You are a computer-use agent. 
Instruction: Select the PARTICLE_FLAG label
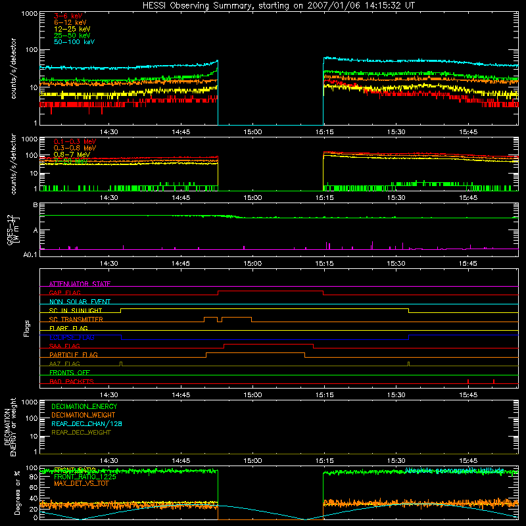point(74,354)
